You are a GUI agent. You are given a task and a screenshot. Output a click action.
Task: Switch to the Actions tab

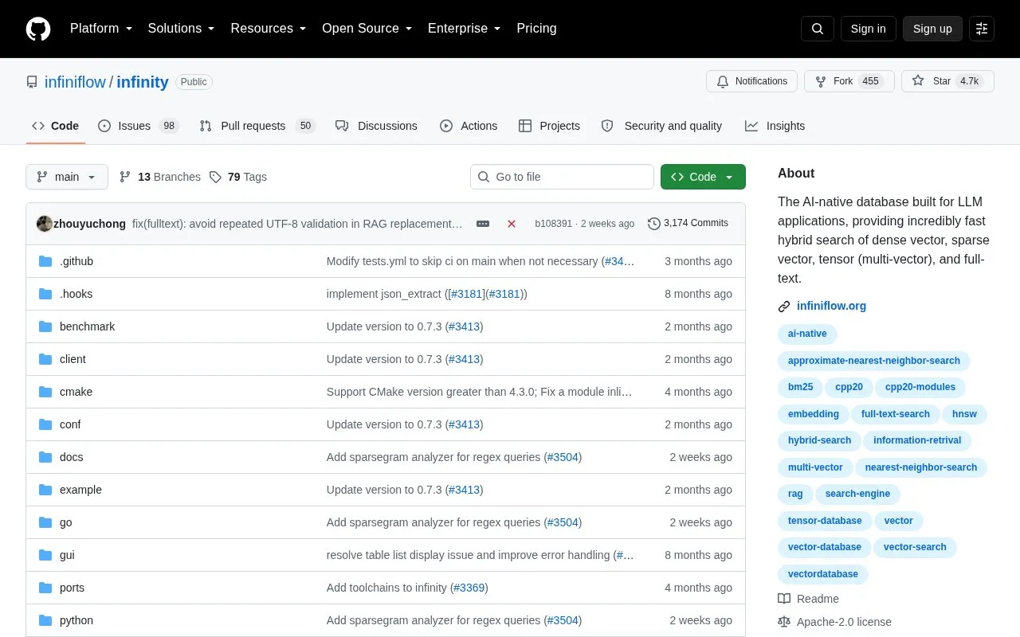(469, 126)
